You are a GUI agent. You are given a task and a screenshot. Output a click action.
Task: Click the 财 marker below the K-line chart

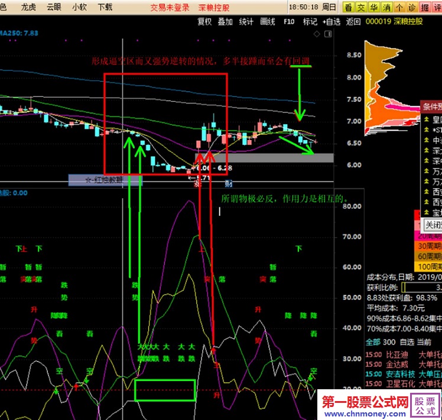pyautogui.click(x=229, y=184)
